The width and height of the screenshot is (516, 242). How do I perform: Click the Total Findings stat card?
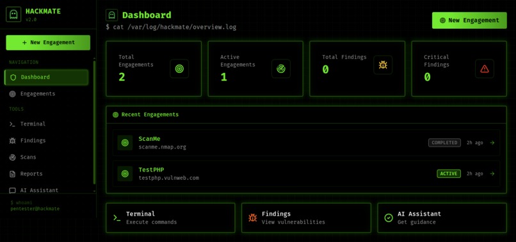(357, 69)
